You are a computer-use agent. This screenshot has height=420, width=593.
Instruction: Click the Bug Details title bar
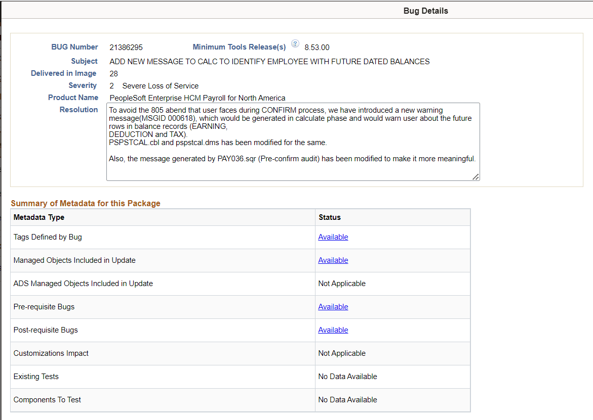pyautogui.click(x=425, y=10)
